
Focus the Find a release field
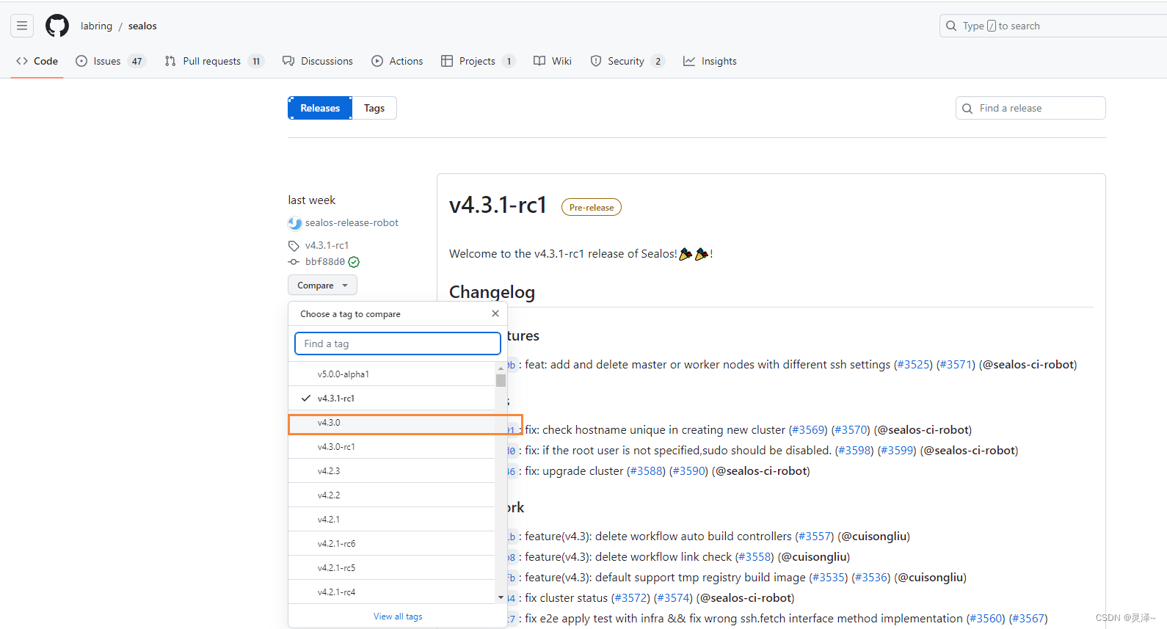point(1030,108)
